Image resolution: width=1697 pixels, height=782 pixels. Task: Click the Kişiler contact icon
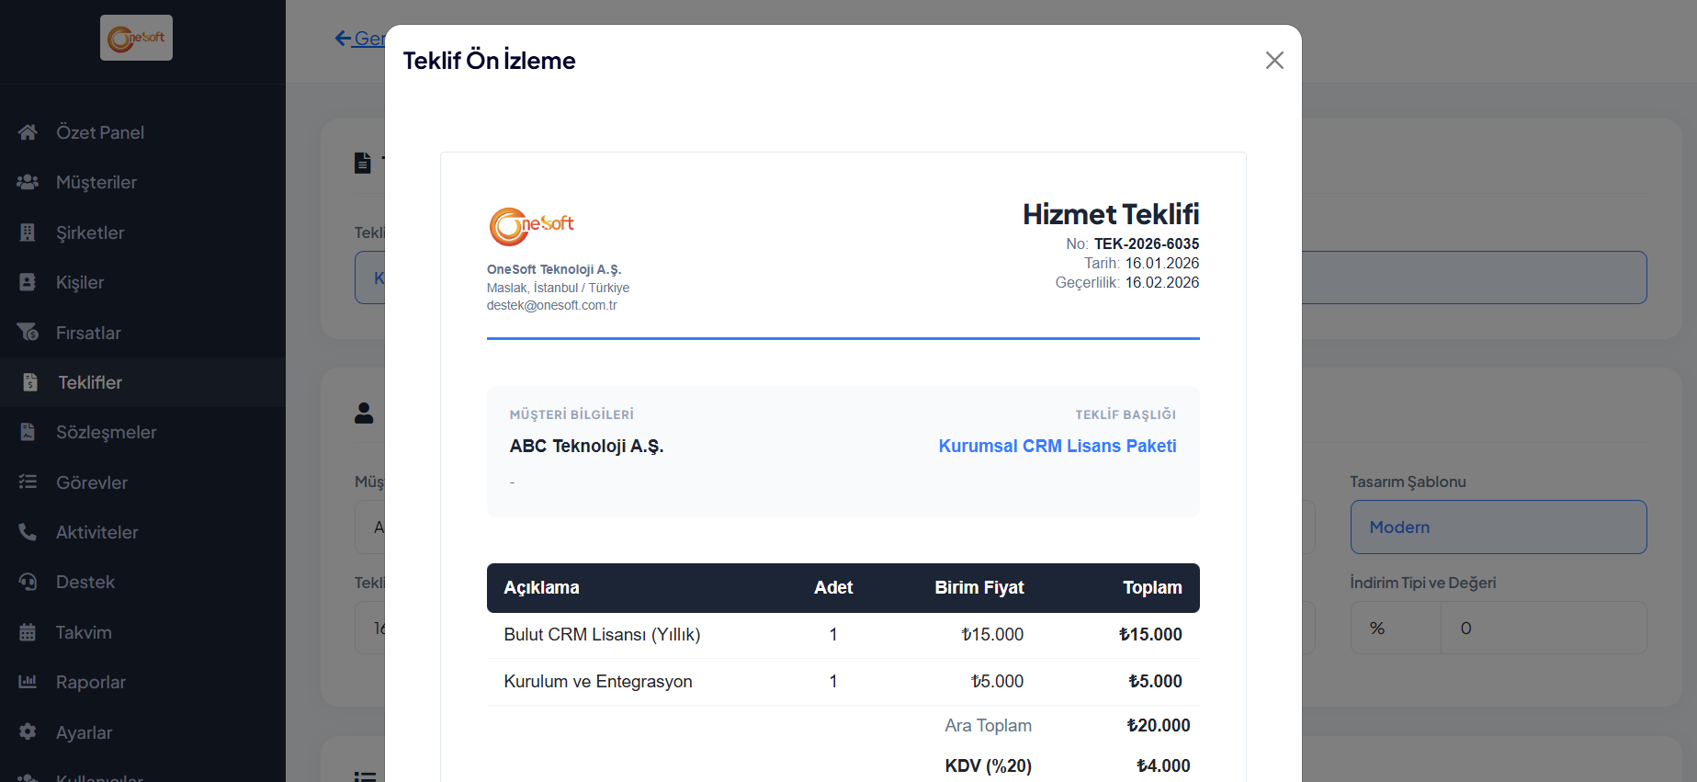click(x=28, y=282)
